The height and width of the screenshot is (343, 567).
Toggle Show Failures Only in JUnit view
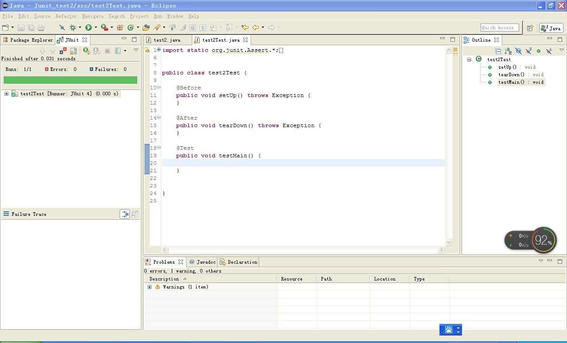point(63,51)
